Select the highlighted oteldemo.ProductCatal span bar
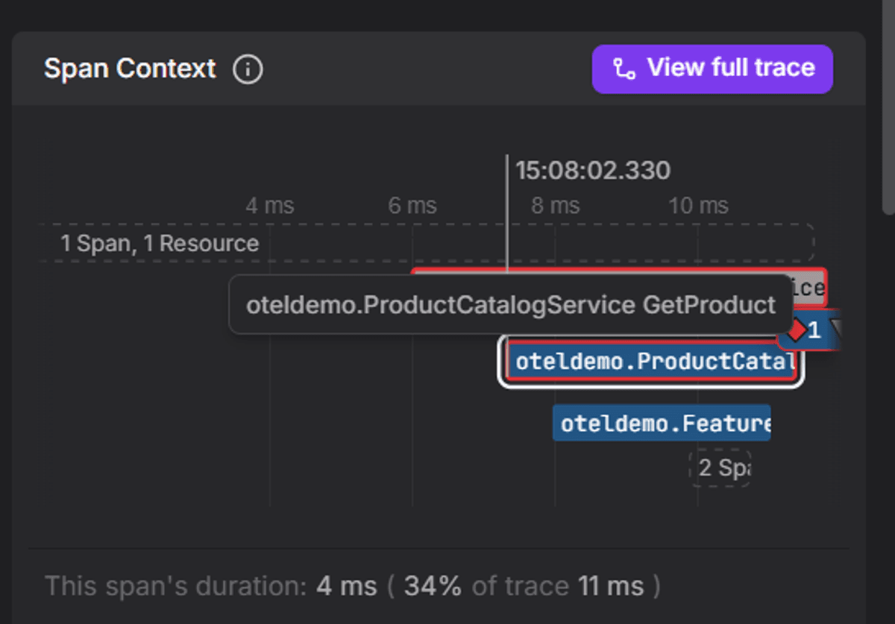895x624 pixels. (651, 362)
